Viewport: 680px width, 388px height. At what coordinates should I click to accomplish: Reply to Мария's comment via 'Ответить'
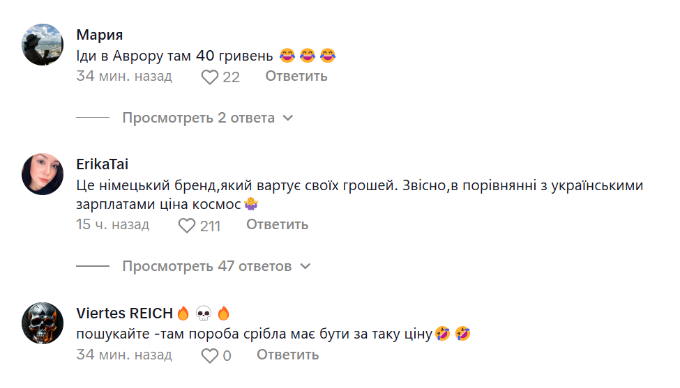coord(296,76)
